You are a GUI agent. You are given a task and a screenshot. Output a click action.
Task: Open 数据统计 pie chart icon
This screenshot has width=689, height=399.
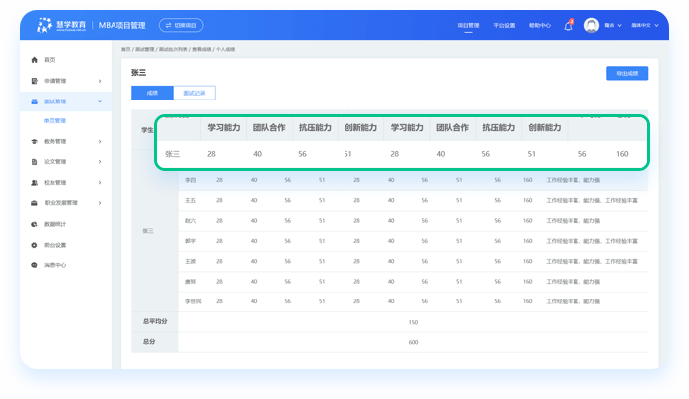coord(35,224)
